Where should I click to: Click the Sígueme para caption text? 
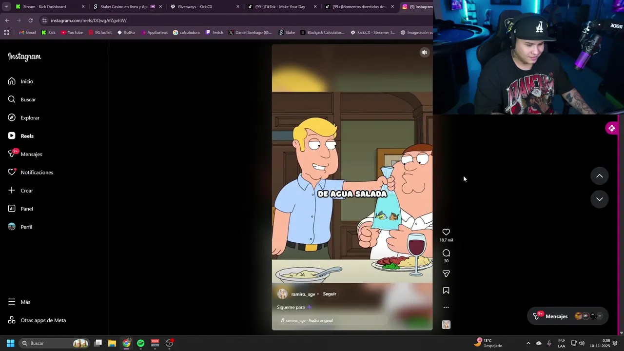click(291, 307)
